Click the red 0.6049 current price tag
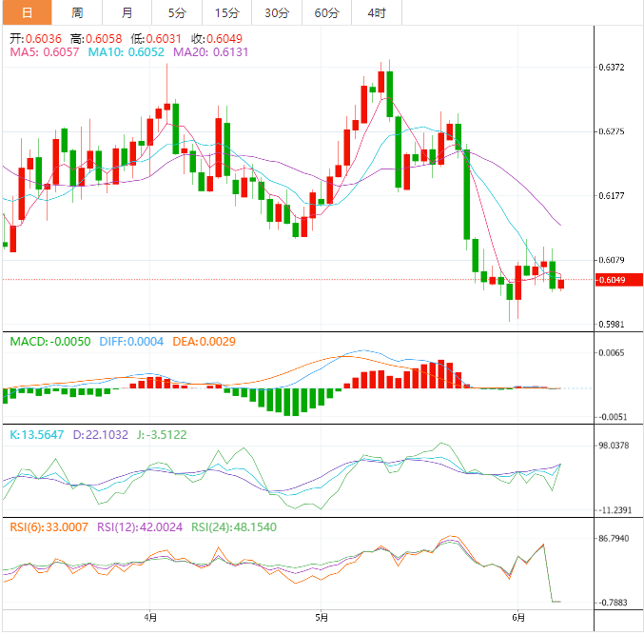This screenshot has height=635, width=644. pos(611,280)
